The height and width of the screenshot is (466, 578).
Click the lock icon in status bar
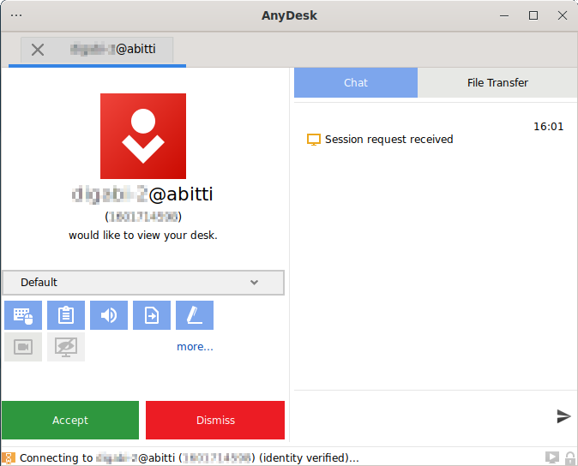click(569, 458)
